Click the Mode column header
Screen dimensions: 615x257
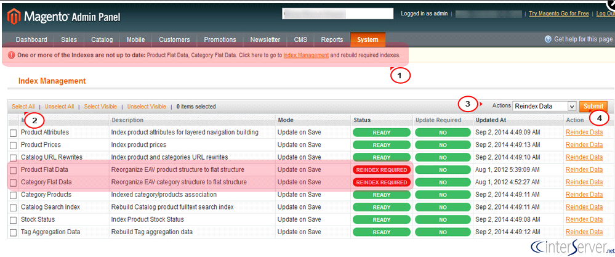tap(286, 120)
